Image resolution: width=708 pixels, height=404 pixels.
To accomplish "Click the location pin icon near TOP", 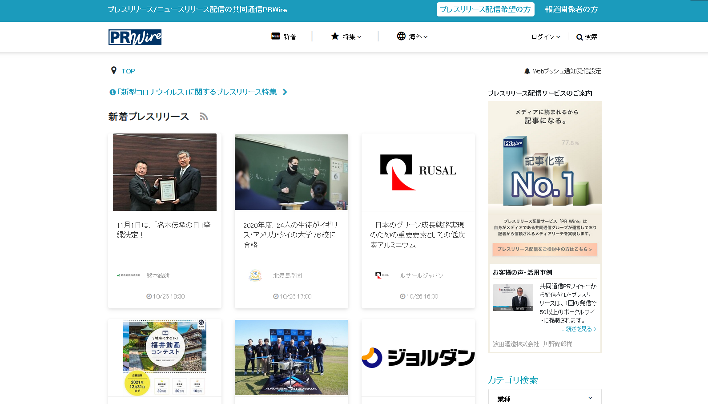I will [x=114, y=70].
